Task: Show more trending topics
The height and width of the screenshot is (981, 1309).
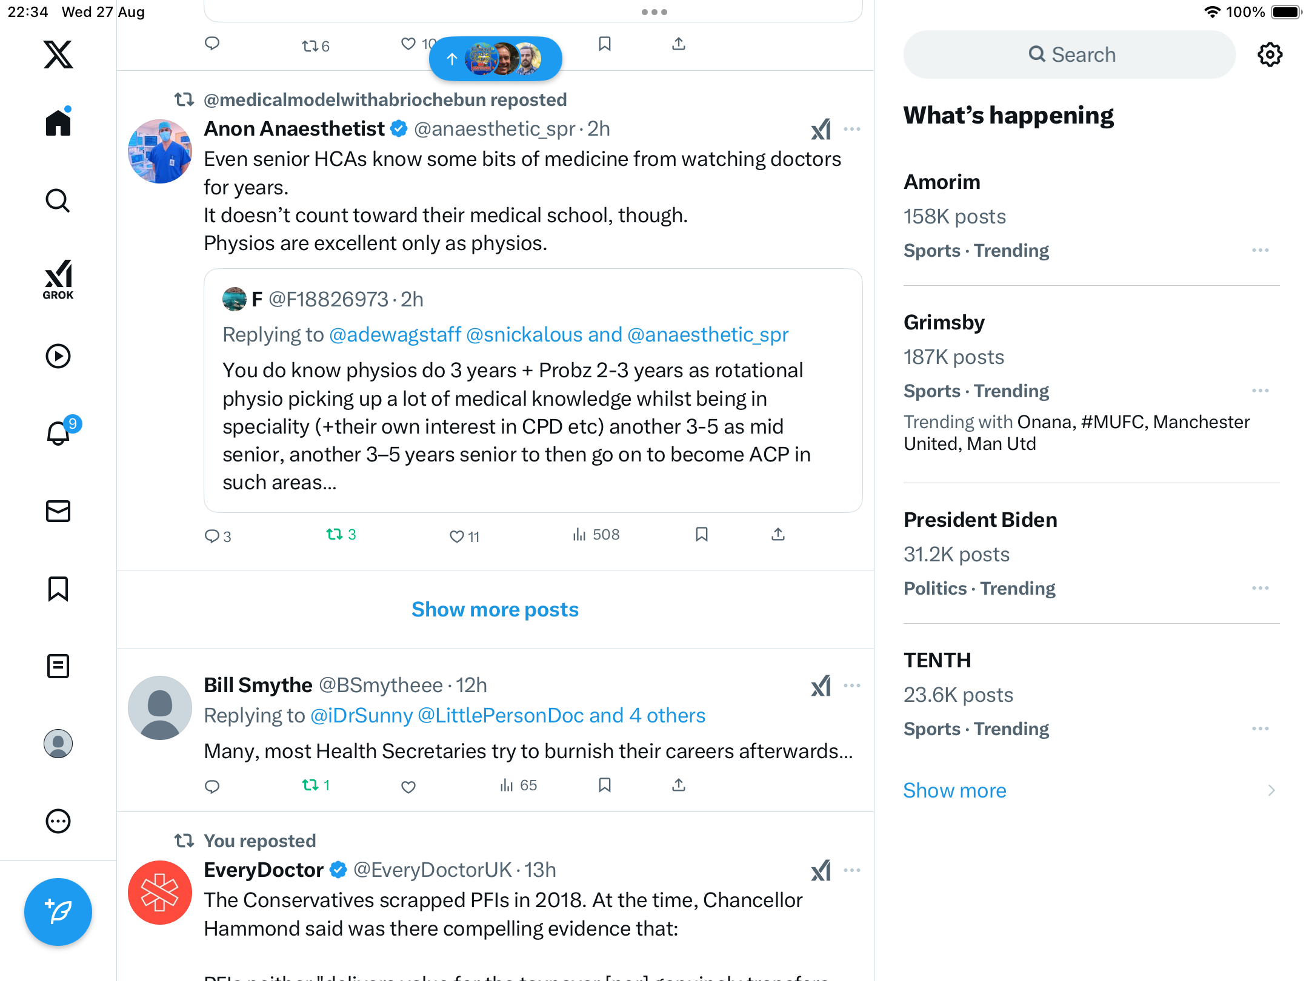Action: tap(954, 790)
